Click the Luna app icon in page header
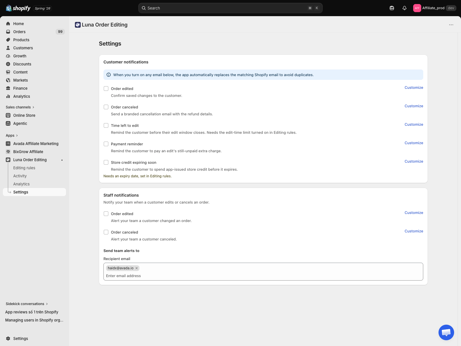The height and width of the screenshot is (346, 461). [78, 25]
